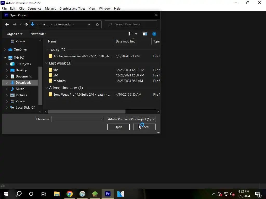Sort files by Name column

52,41
